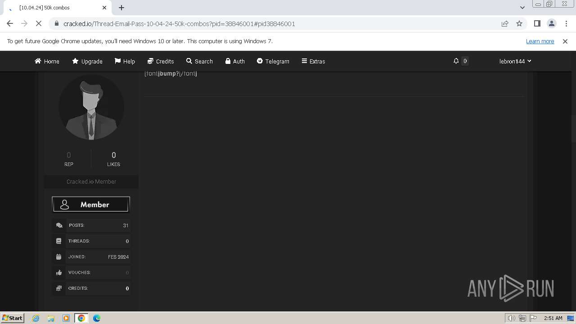Go to the Home menu item

(47, 61)
